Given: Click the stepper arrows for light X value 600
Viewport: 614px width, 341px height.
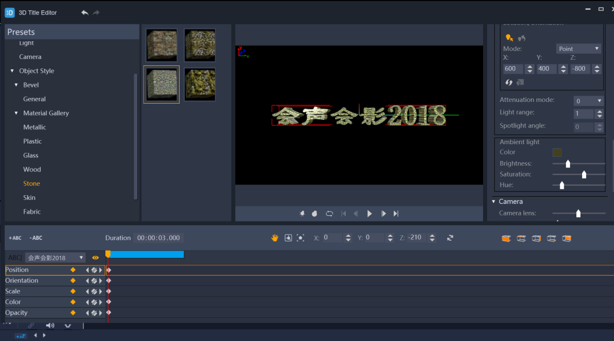Looking at the screenshot, I should [x=530, y=69].
